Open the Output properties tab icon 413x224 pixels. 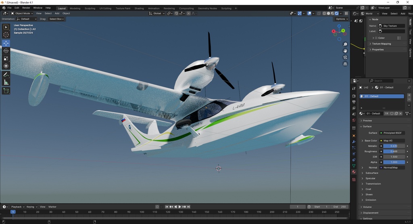[354, 102]
